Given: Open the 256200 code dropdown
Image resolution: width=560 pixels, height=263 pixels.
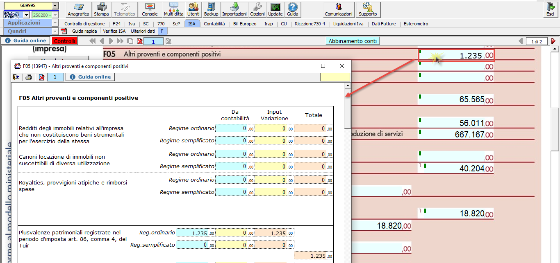Looking at the screenshot, I should tap(55, 14).
